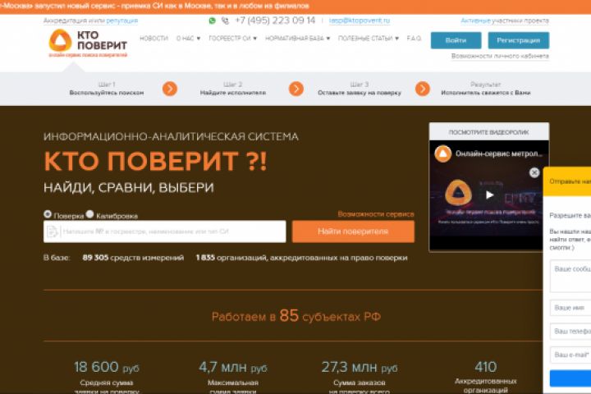The image size is (591, 394).
Task: Select the Поверка radio button
Action: [x=48, y=214]
